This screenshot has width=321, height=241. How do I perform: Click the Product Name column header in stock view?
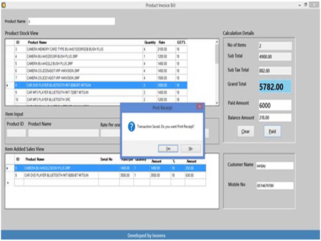point(37,42)
